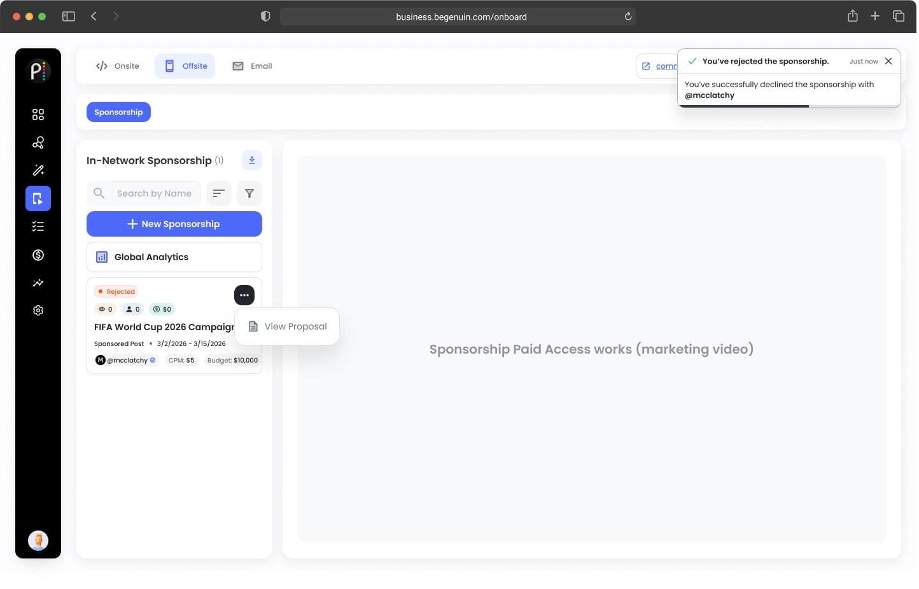Select the active mobile play sidebar icon

(x=38, y=198)
